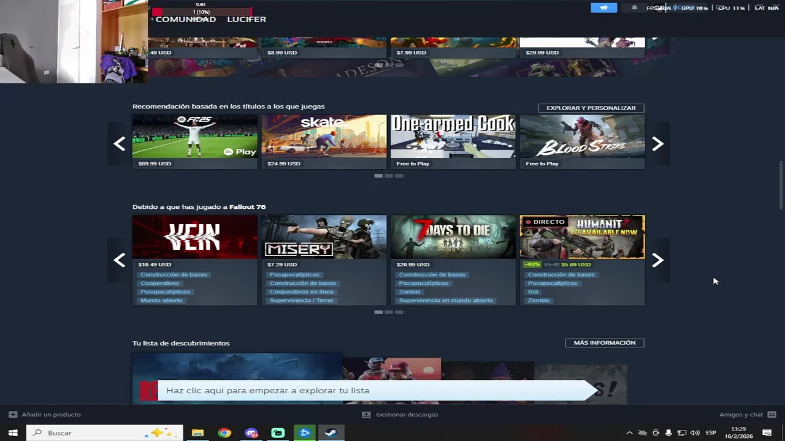Click Cooperativos en línea tag under MISERY
Image resolution: width=785 pixels, height=441 pixels.
pos(301,292)
